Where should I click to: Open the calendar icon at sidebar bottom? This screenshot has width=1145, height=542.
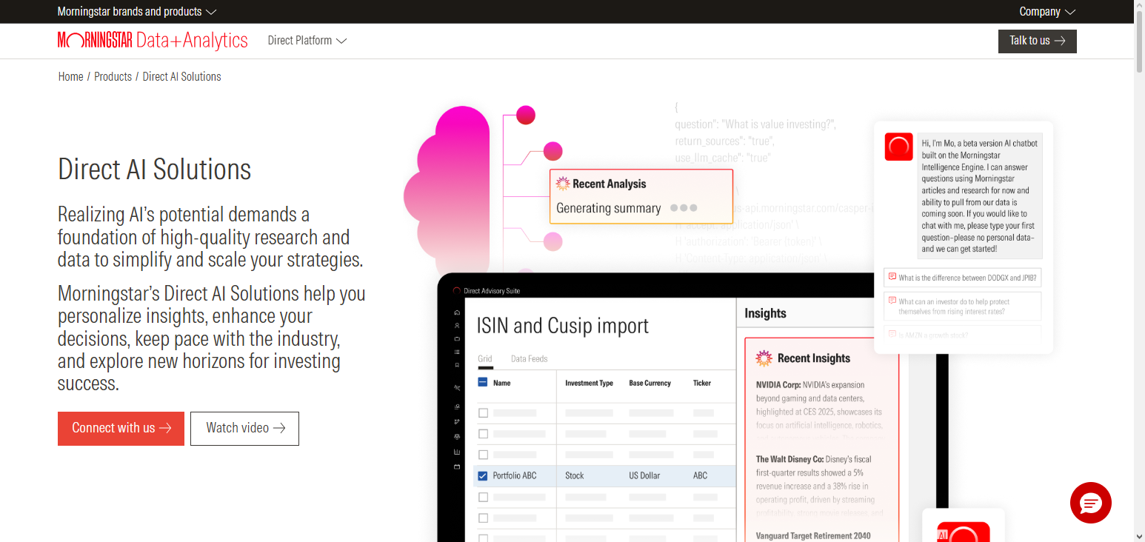click(x=456, y=466)
